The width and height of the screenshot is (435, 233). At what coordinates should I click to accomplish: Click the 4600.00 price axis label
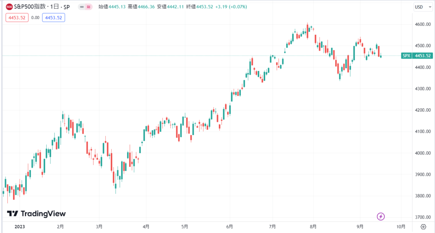[423, 24]
